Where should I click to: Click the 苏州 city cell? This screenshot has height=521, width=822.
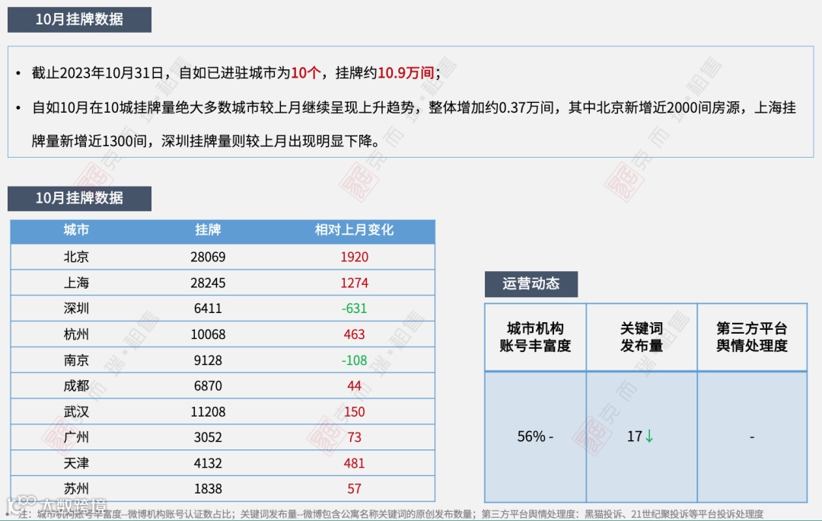point(77,489)
